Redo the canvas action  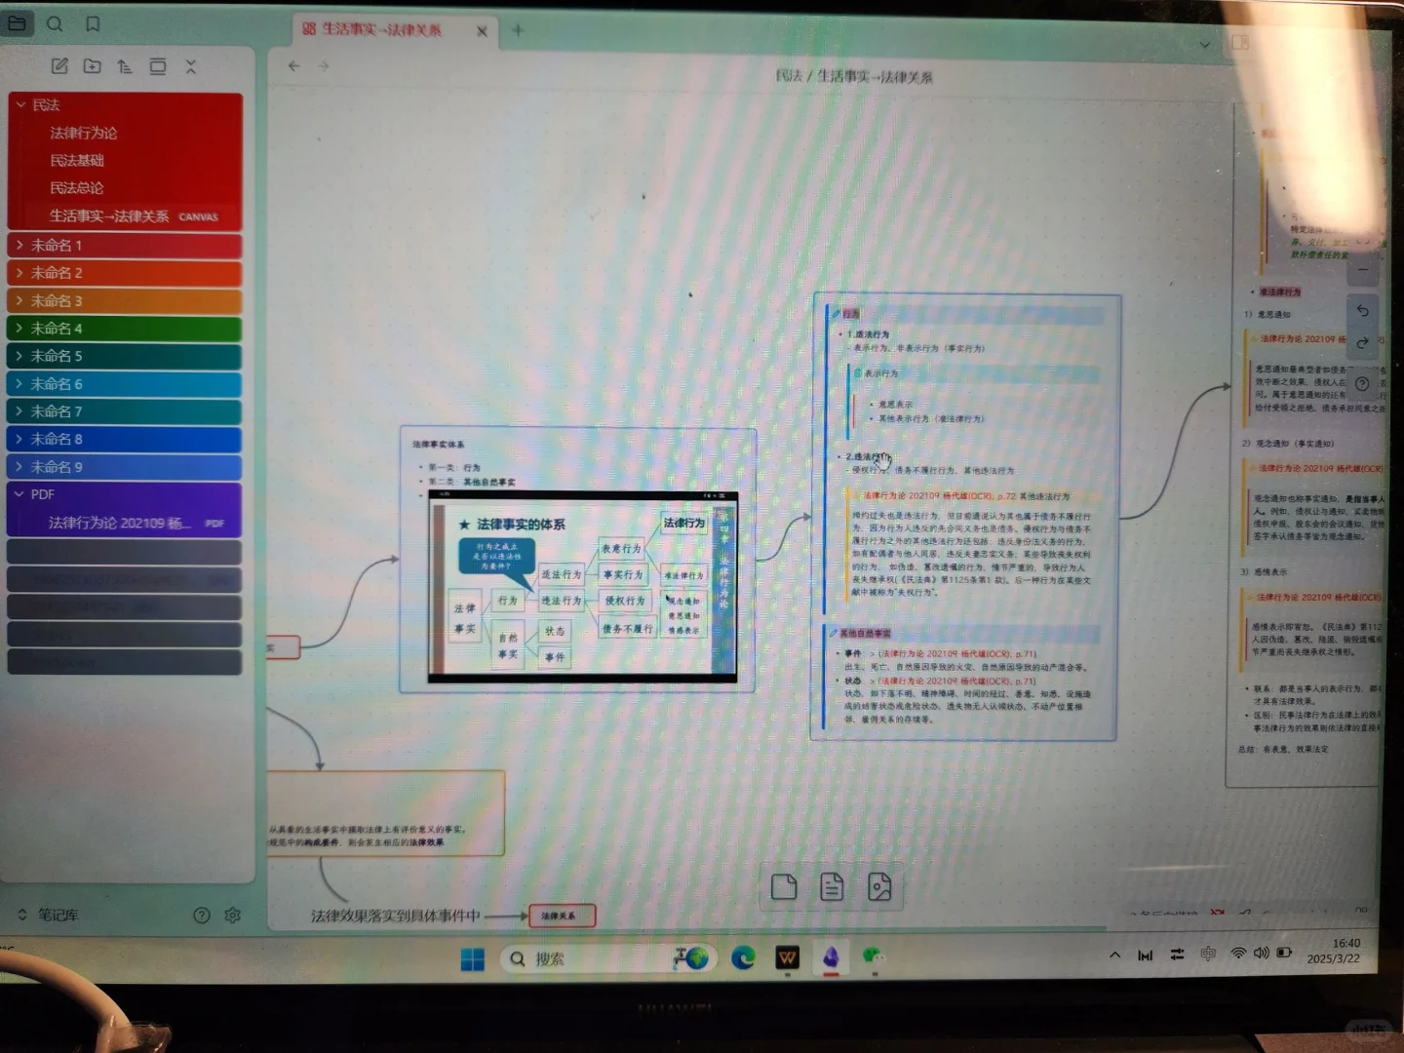pyautogui.click(x=1363, y=342)
